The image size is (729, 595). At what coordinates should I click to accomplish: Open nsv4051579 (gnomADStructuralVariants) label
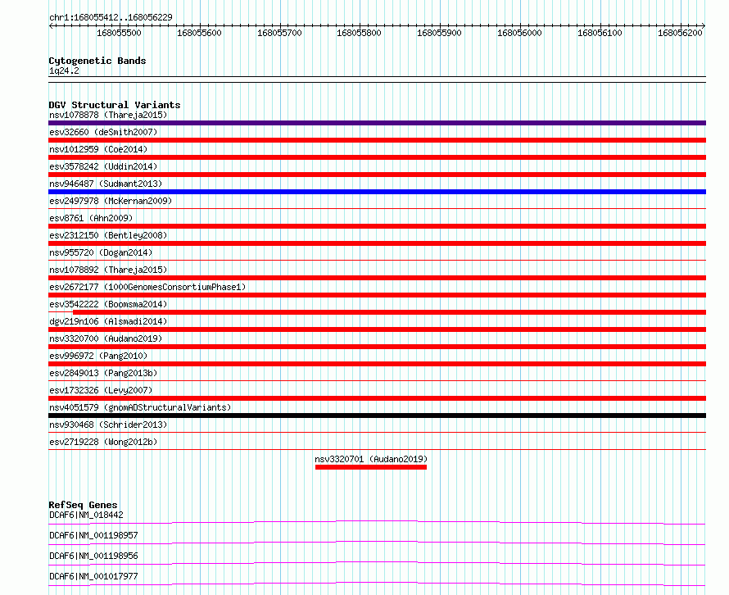click(x=140, y=407)
